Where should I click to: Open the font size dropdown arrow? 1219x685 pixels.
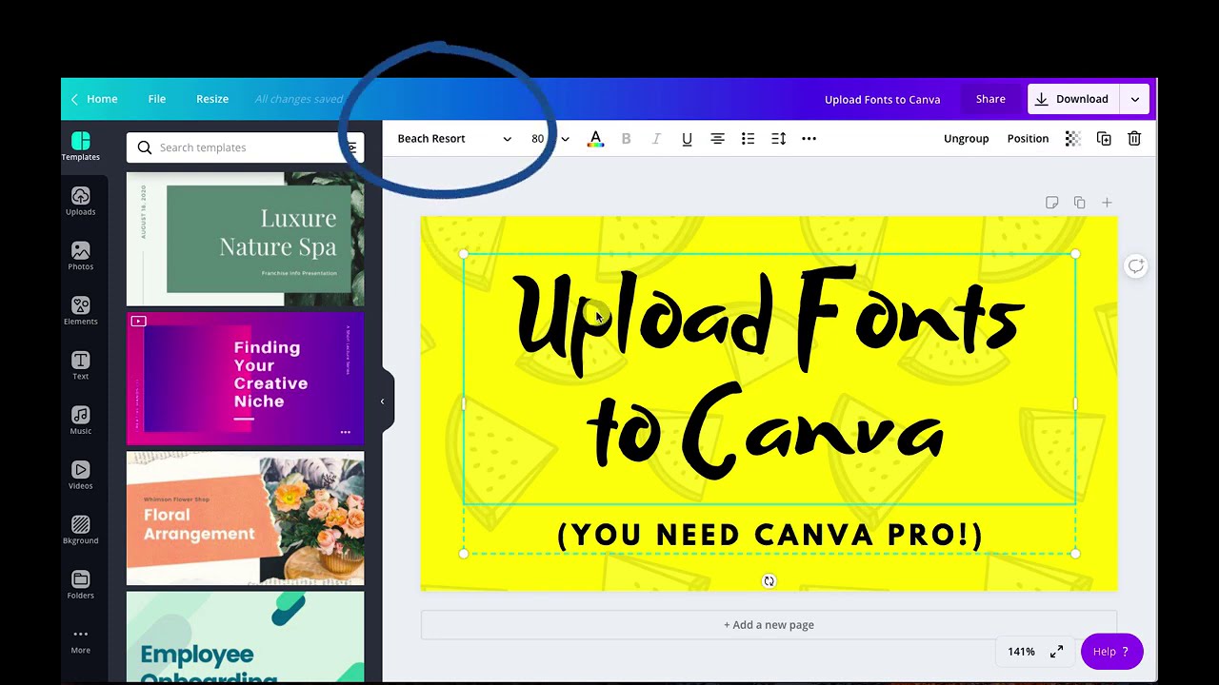pyautogui.click(x=565, y=139)
